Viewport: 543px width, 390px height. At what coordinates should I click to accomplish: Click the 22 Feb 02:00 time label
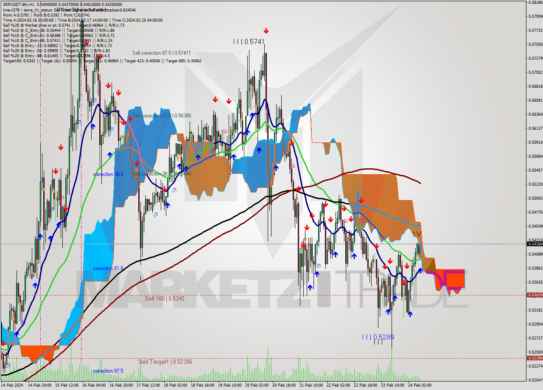(338, 385)
